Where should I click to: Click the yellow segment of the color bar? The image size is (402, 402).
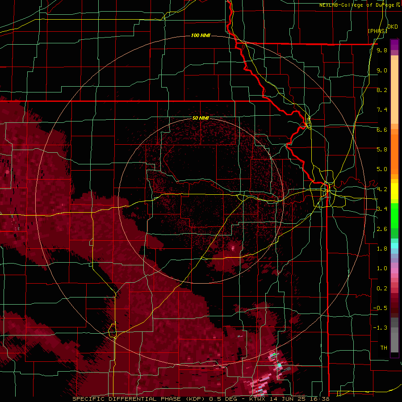[394, 191]
